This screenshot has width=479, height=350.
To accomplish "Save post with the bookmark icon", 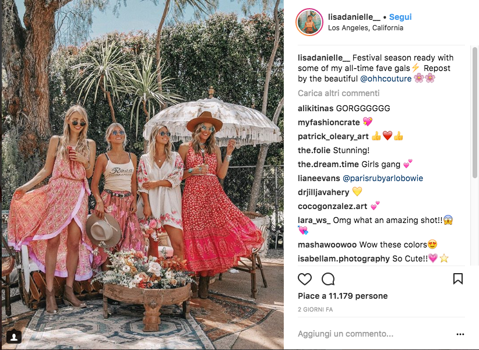I will coord(457,279).
